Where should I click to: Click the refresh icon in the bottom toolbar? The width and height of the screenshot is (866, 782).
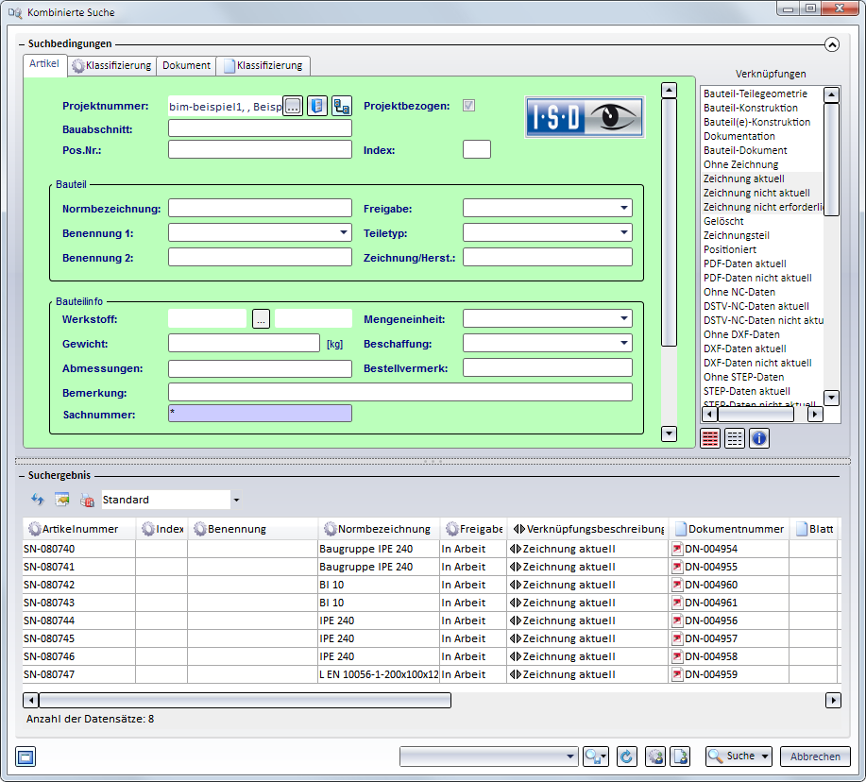(x=626, y=756)
